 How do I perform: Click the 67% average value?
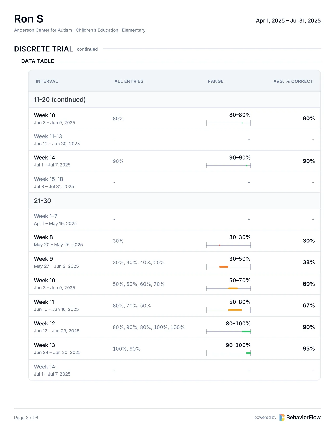(x=309, y=305)
